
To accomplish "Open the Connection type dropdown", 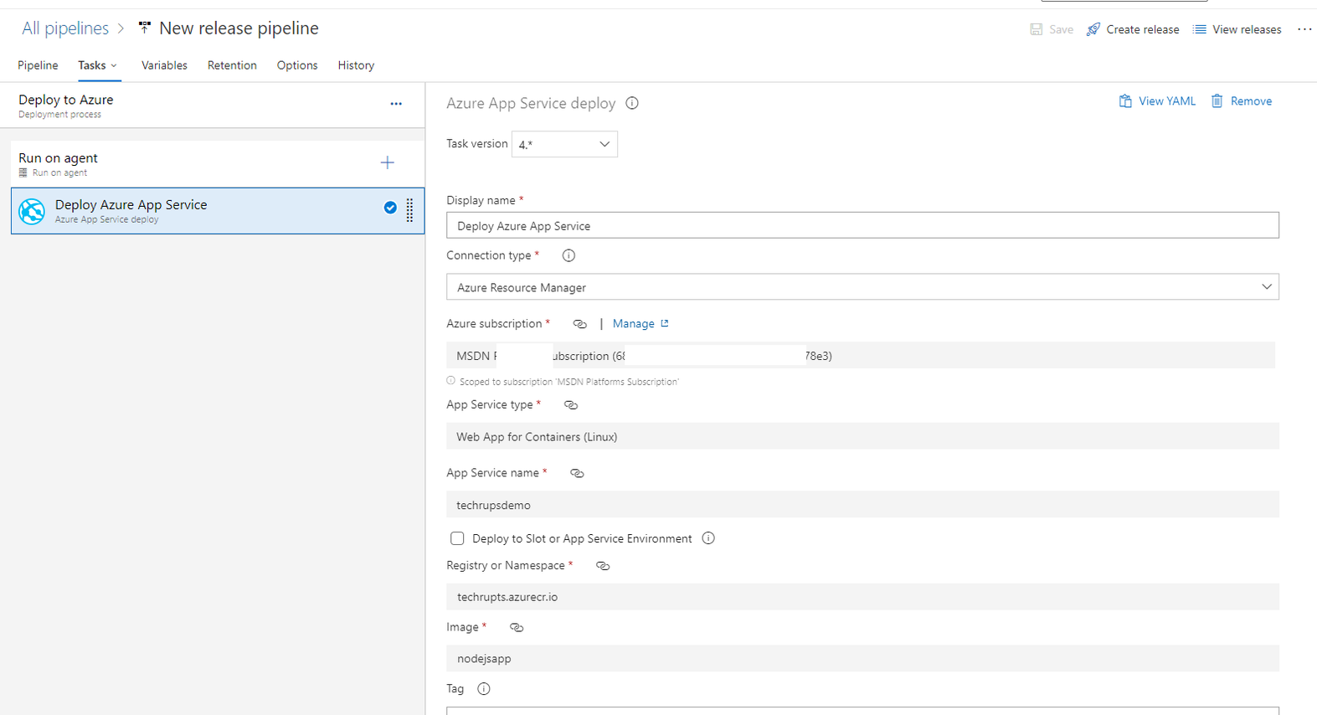I will click(x=862, y=287).
